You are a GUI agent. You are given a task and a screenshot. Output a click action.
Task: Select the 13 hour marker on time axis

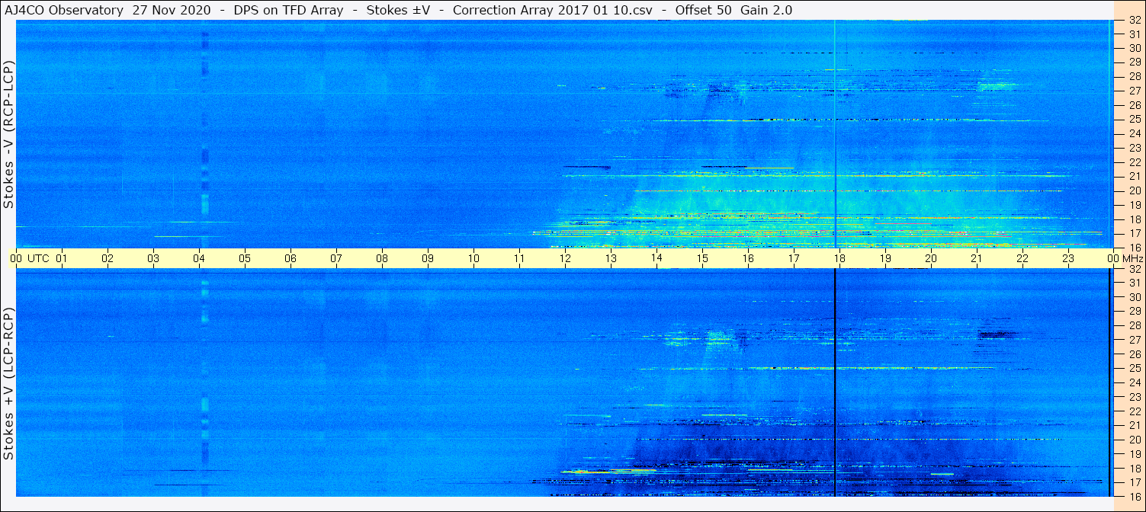(x=611, y=258)
